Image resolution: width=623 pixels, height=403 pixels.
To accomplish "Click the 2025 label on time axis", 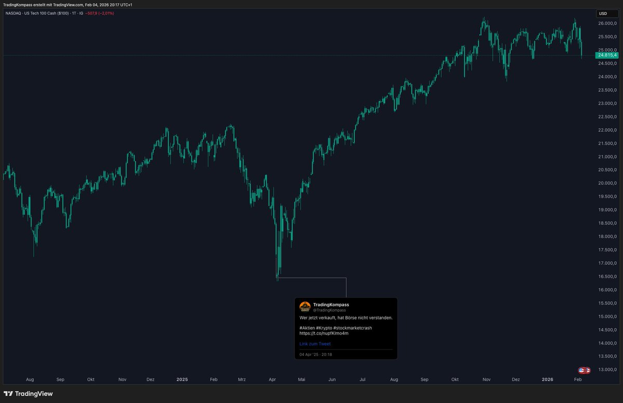I will [182, 380].
